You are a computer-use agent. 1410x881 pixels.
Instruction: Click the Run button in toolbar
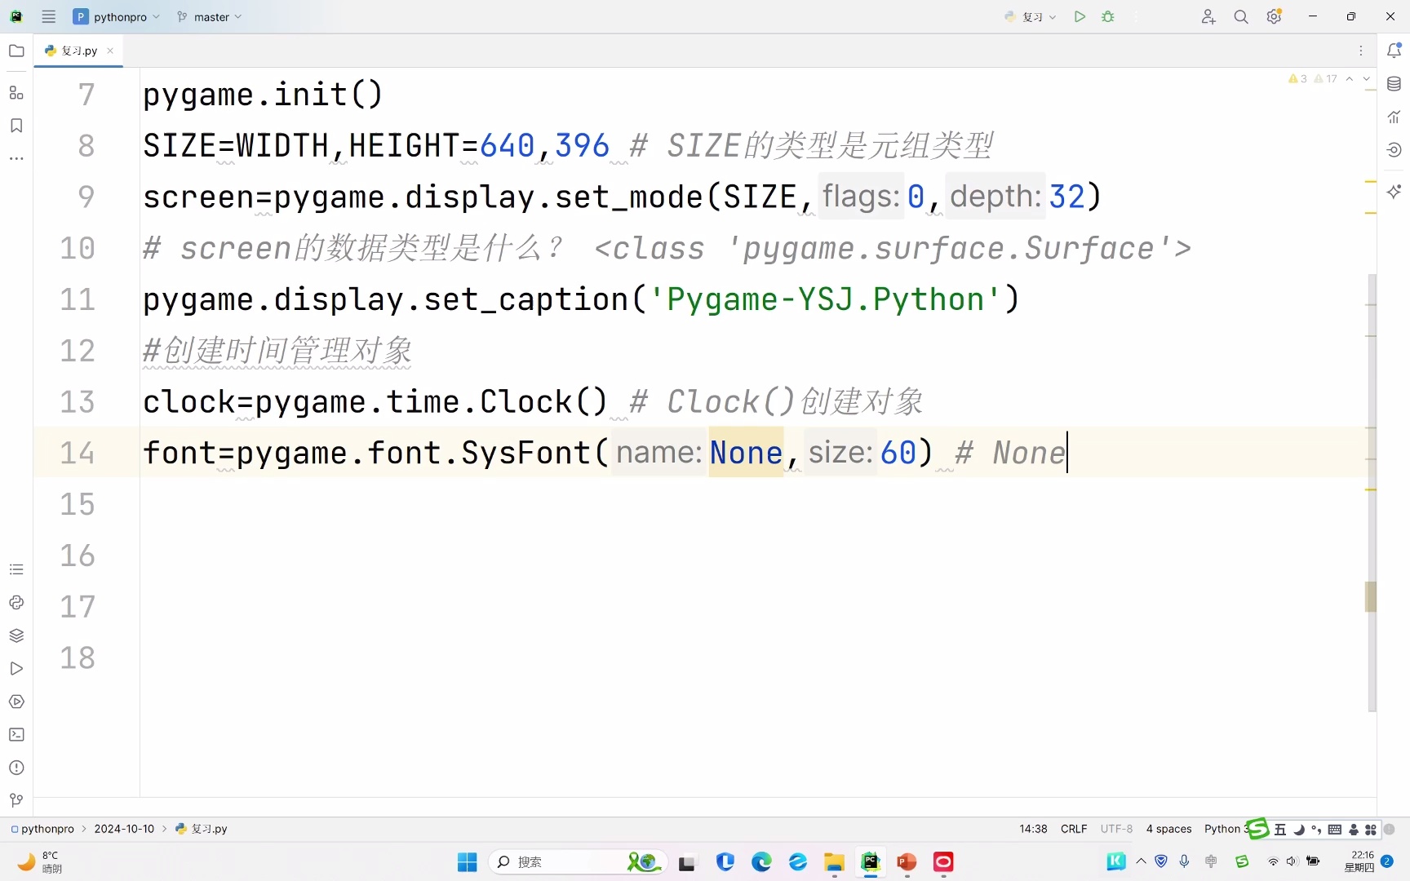(x=1080, y=16)
